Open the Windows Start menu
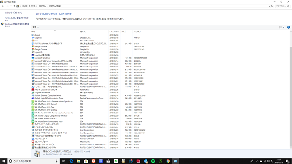Screen dimensions: 292x164 pyautogui.click(x=4, y=161)
